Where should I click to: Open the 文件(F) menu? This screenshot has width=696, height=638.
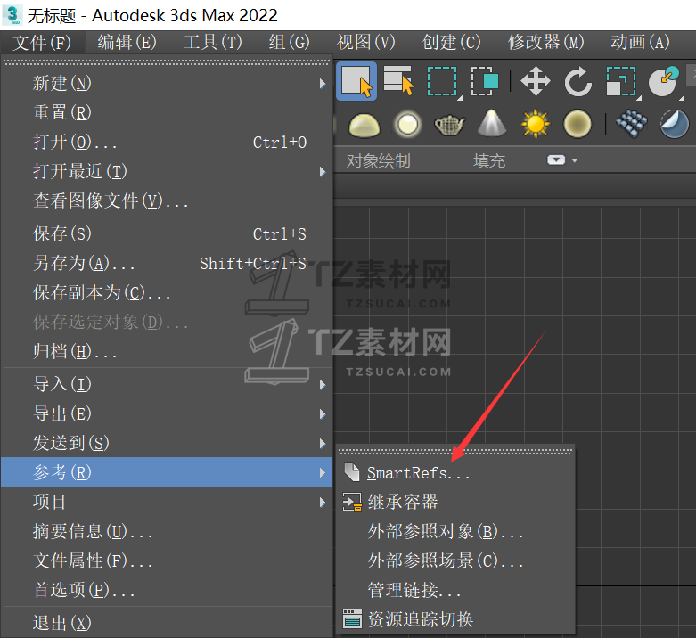point(42,43)
